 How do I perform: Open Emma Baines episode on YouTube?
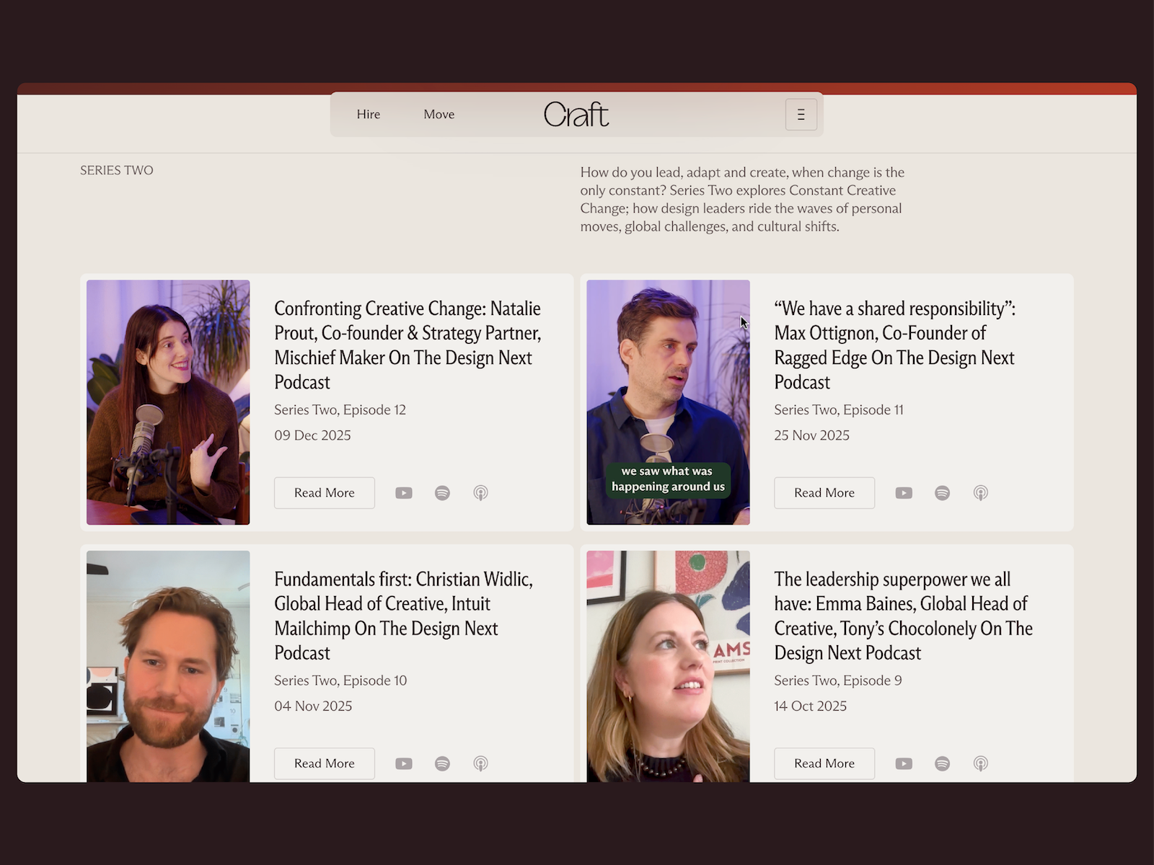coord(904,763)
